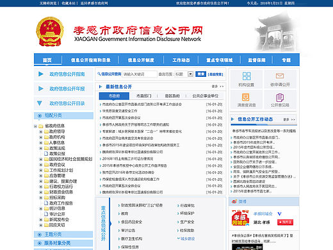Open the 专题 navigation menu item

286,60
